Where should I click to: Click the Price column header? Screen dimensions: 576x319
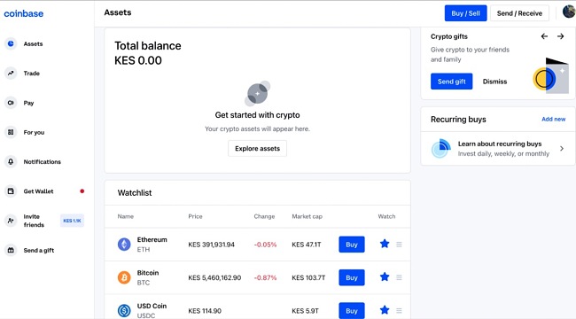[196, 216]
